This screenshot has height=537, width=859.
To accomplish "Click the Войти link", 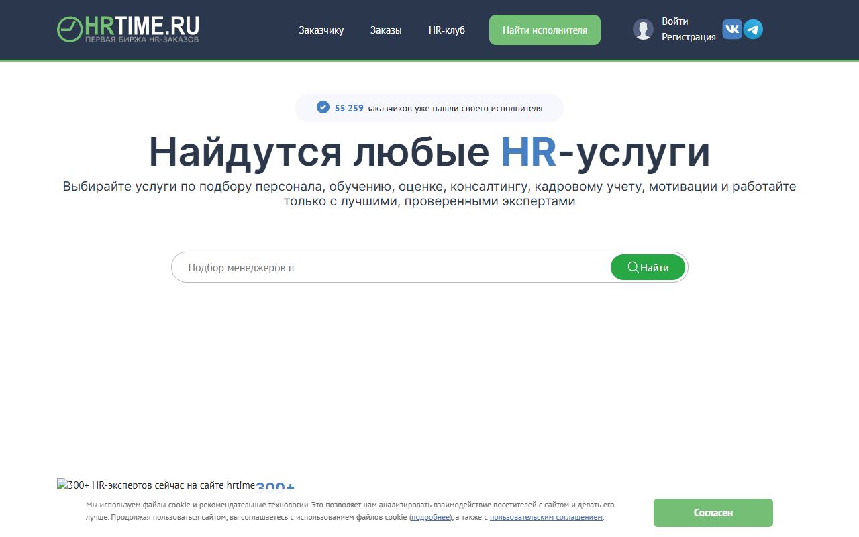I will coord(675,21).
